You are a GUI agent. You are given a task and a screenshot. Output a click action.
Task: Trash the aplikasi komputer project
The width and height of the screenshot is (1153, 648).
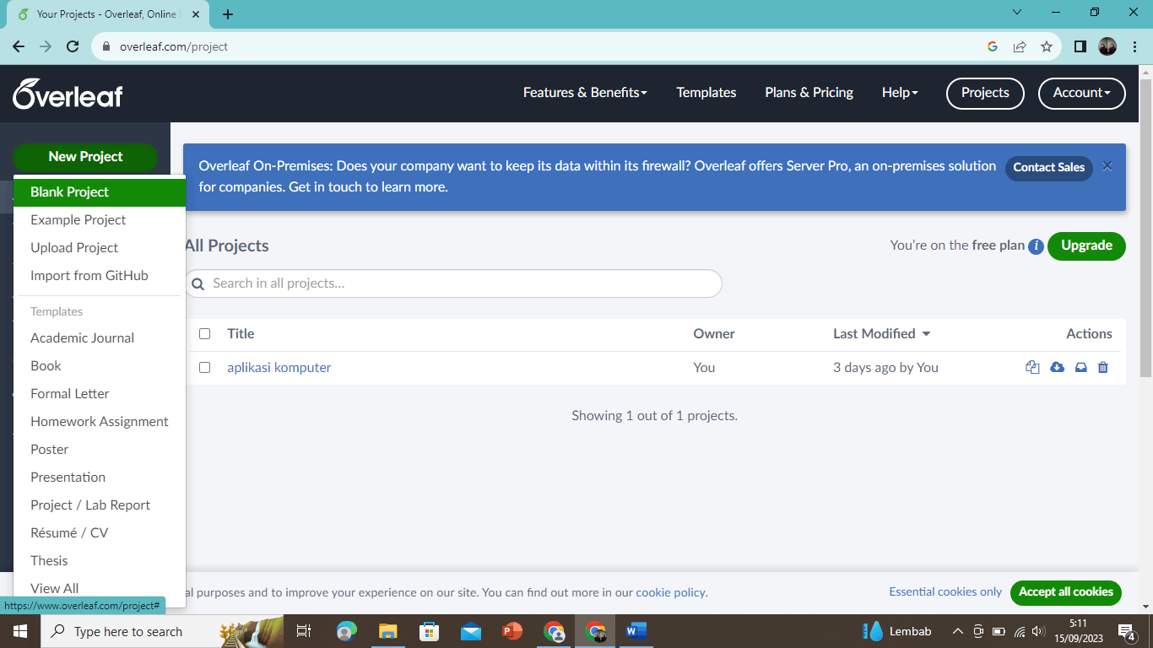tap(1102, 367)
